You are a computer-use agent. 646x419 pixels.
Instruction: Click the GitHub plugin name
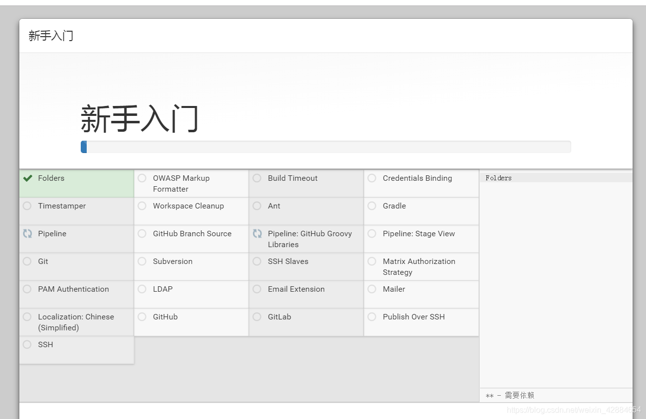(165, 317)
